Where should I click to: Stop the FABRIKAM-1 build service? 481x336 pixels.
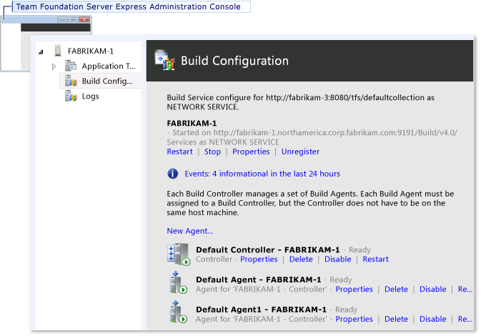pos(212,152)
